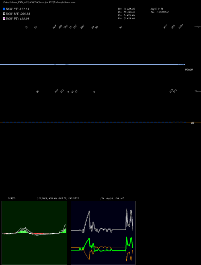
Task: Click the top-row value 1104
Action: pyautogui.click(x=181, y=26)
